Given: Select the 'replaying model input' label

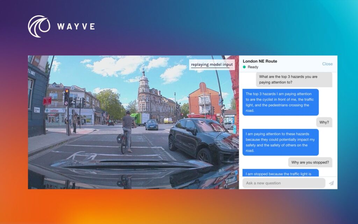Looking at the screenshot, I should pyautogui.click(x=212, y=65).
